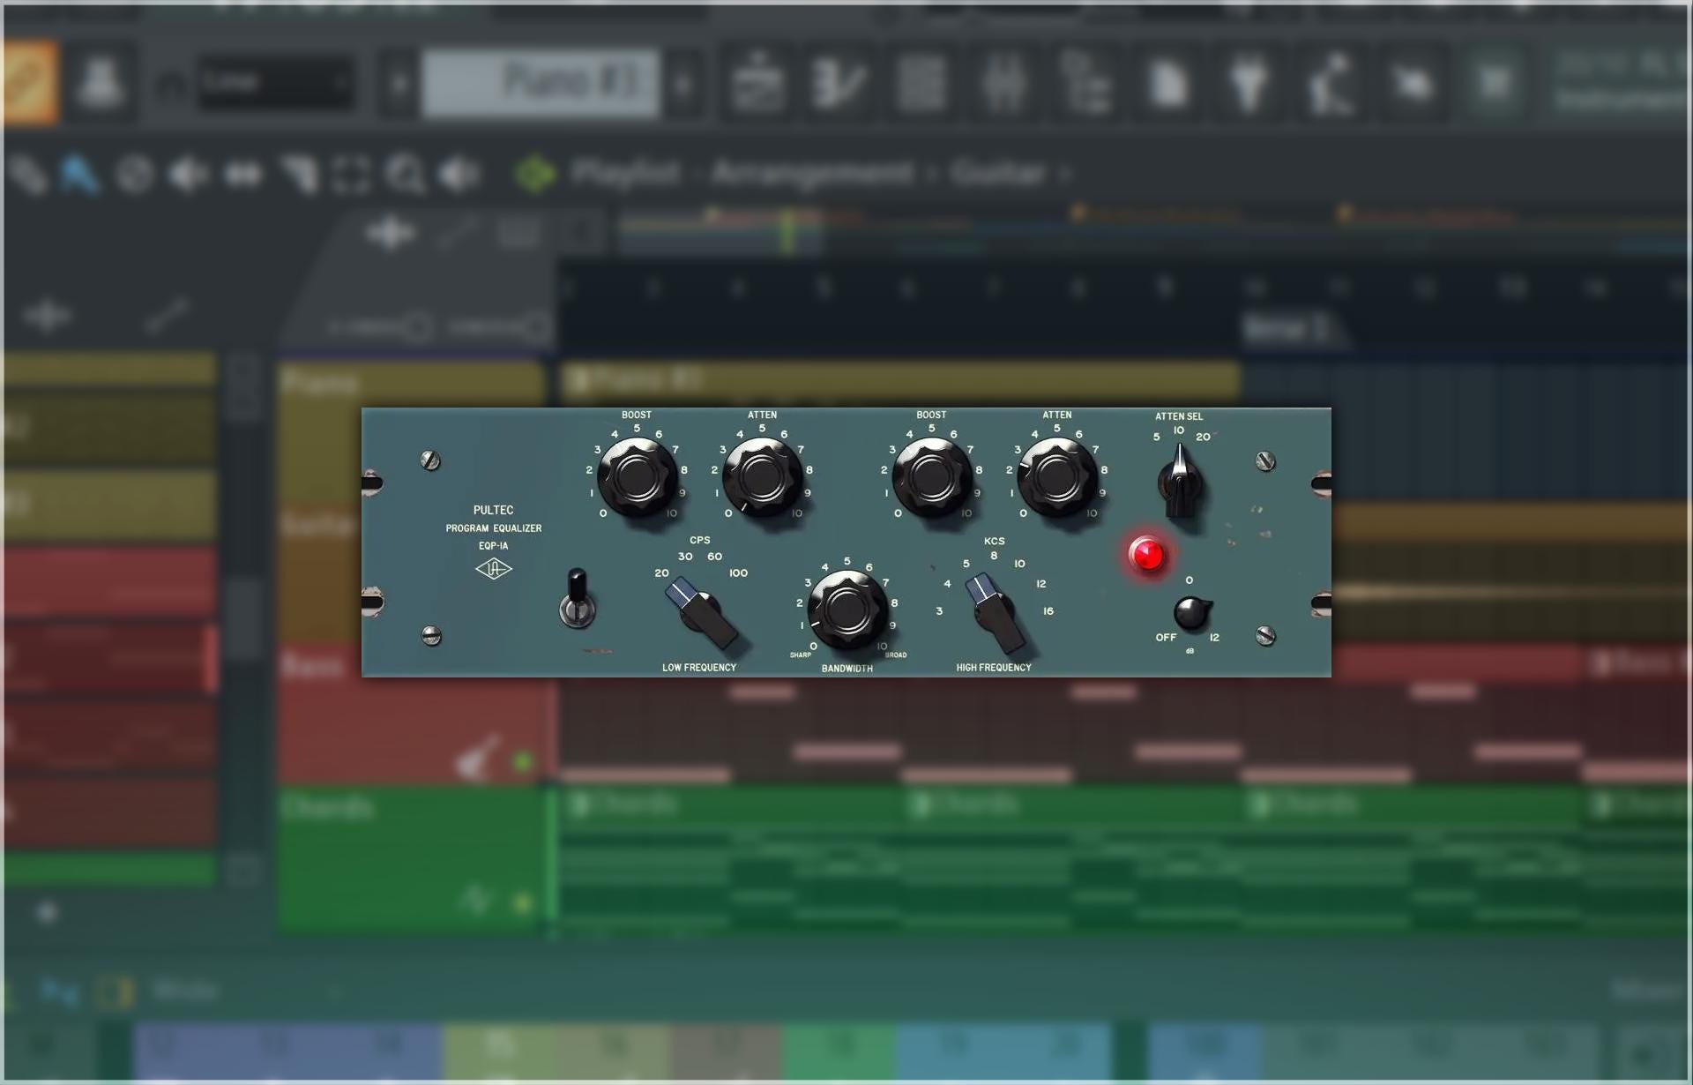Click the HIGH FREQUENCY label

(994, 668)
